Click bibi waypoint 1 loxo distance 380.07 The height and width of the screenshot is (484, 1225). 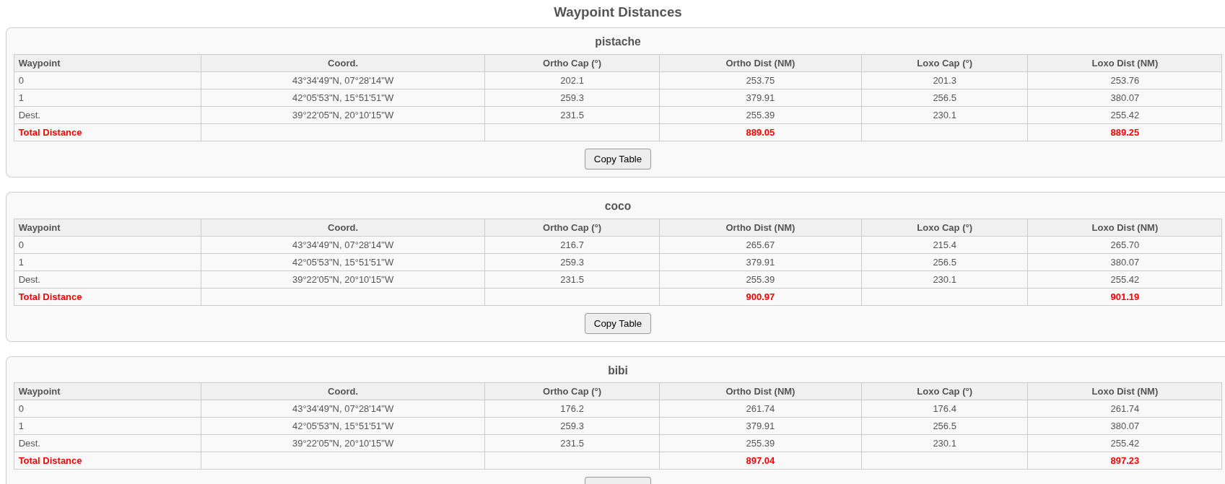(1125, 426)
